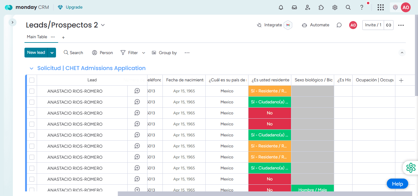The width and height of the screenshot is (418, 196).
Task: Click the Fecha de nacimiento column header
Action: (184, 80)
